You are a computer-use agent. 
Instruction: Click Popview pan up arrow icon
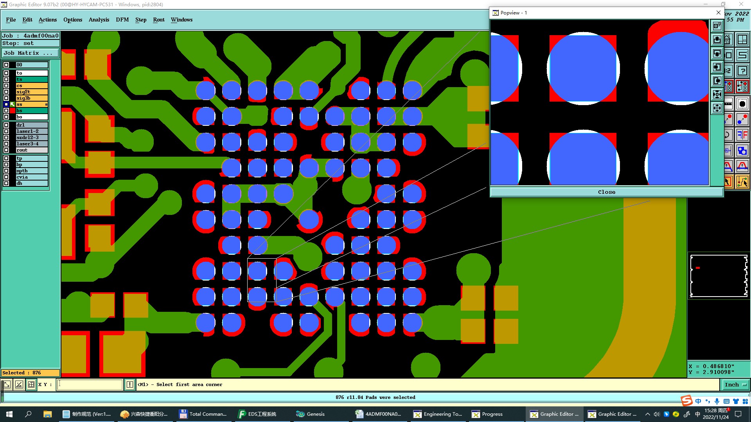point(717,40)
